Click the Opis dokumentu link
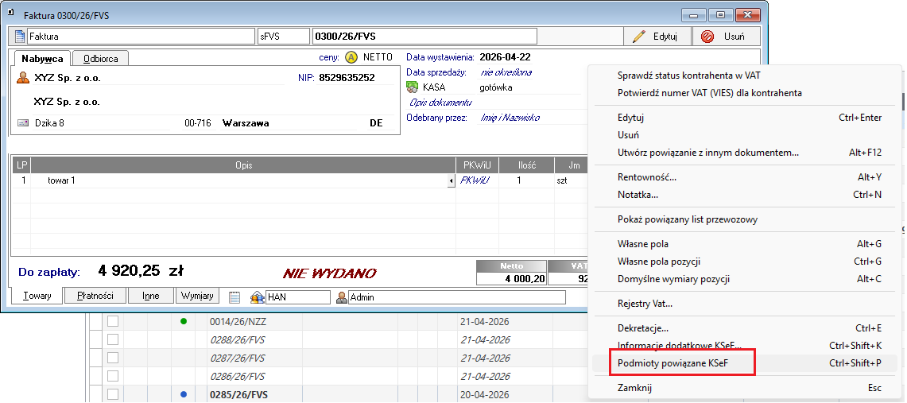The height and width of the screenshot is (403, 907). pyautogui.click(x=440, y=103)
